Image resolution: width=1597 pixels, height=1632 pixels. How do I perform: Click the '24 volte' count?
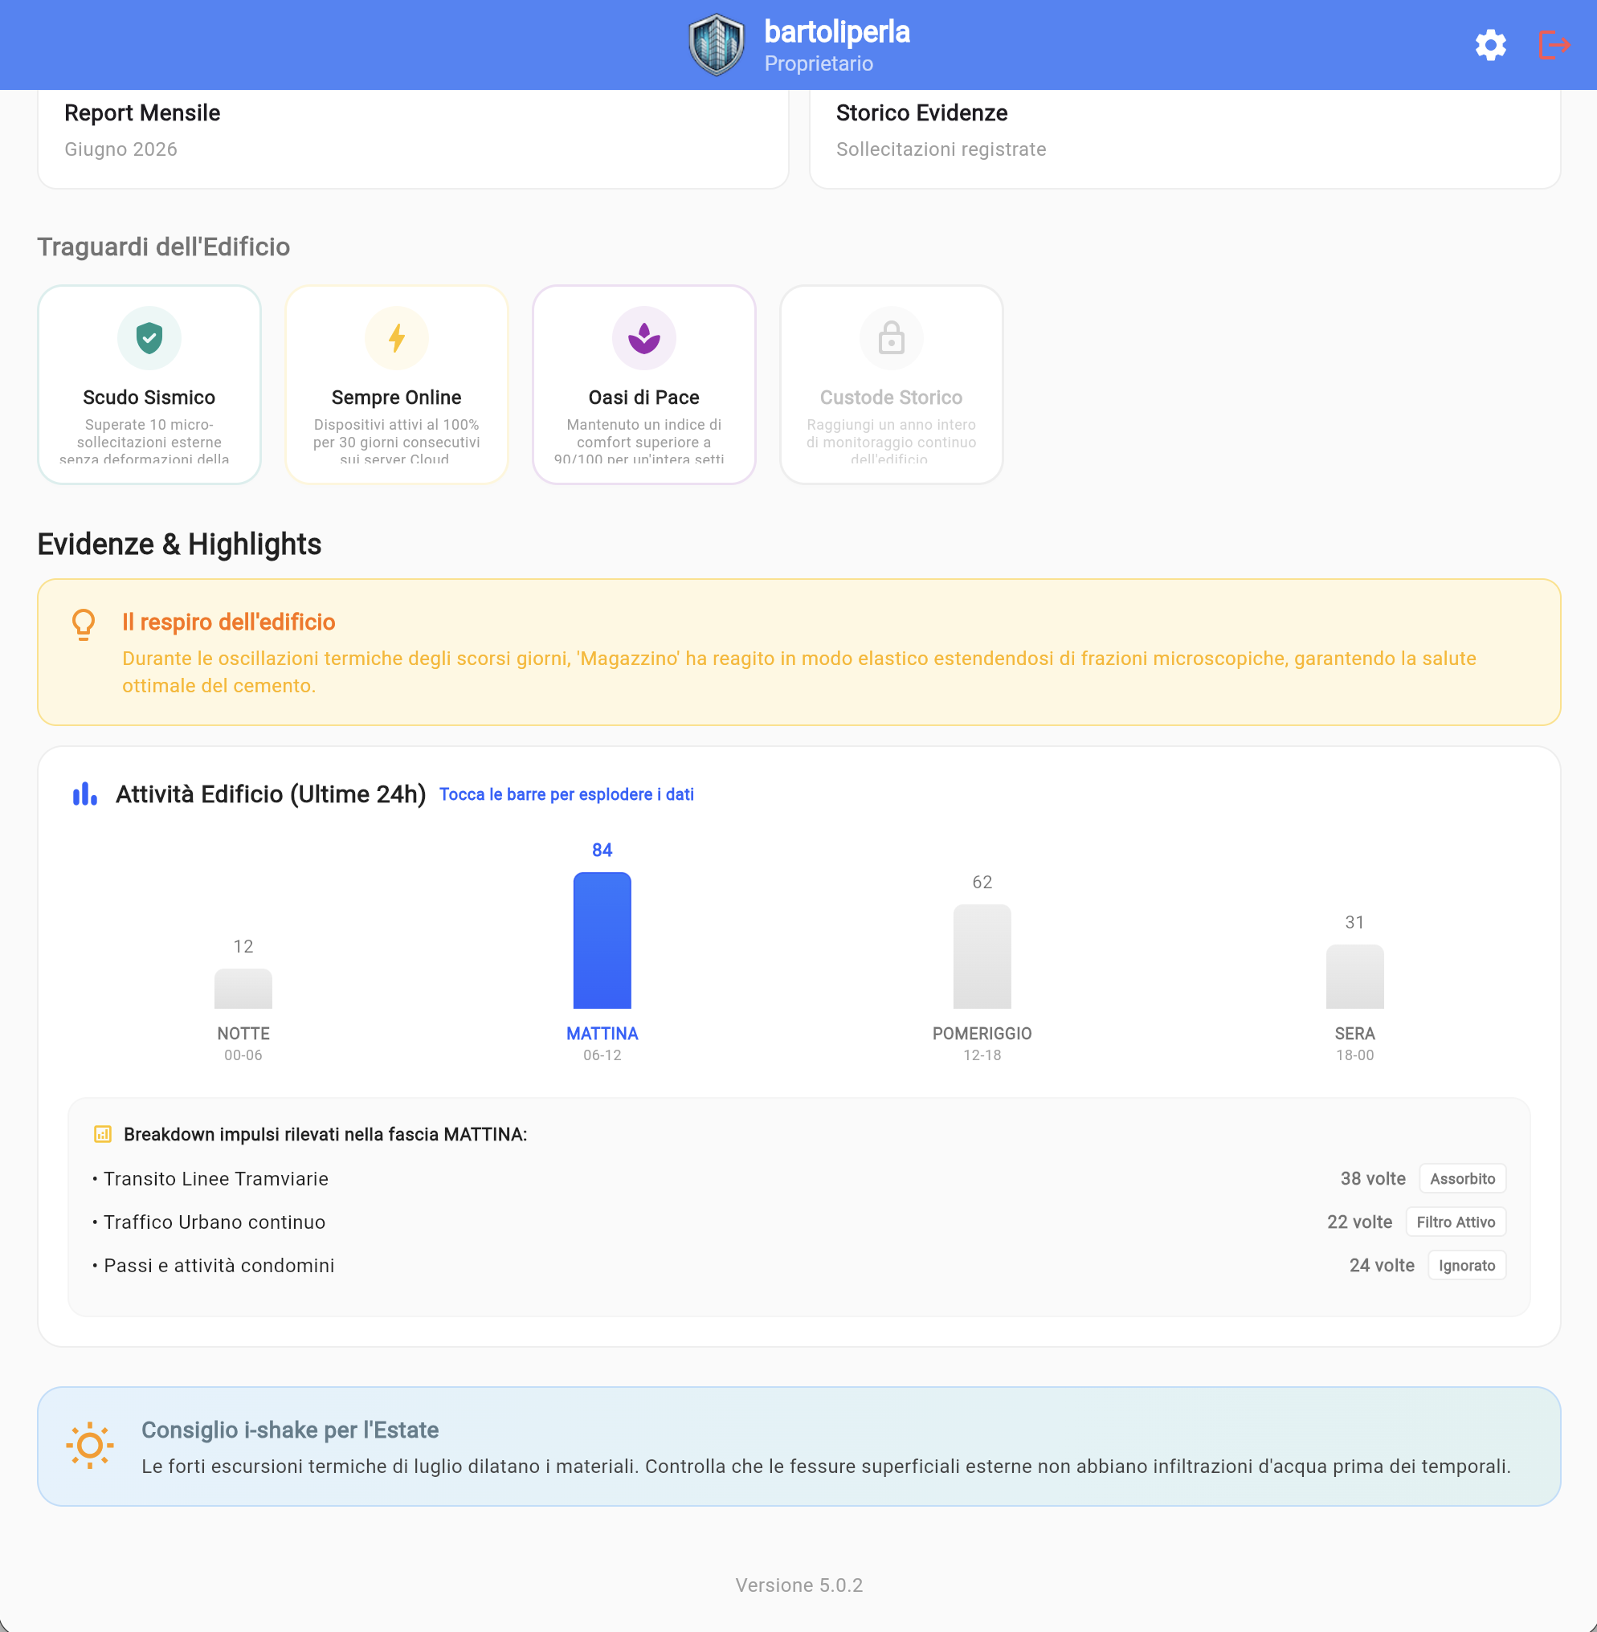click(1382, 1265)
